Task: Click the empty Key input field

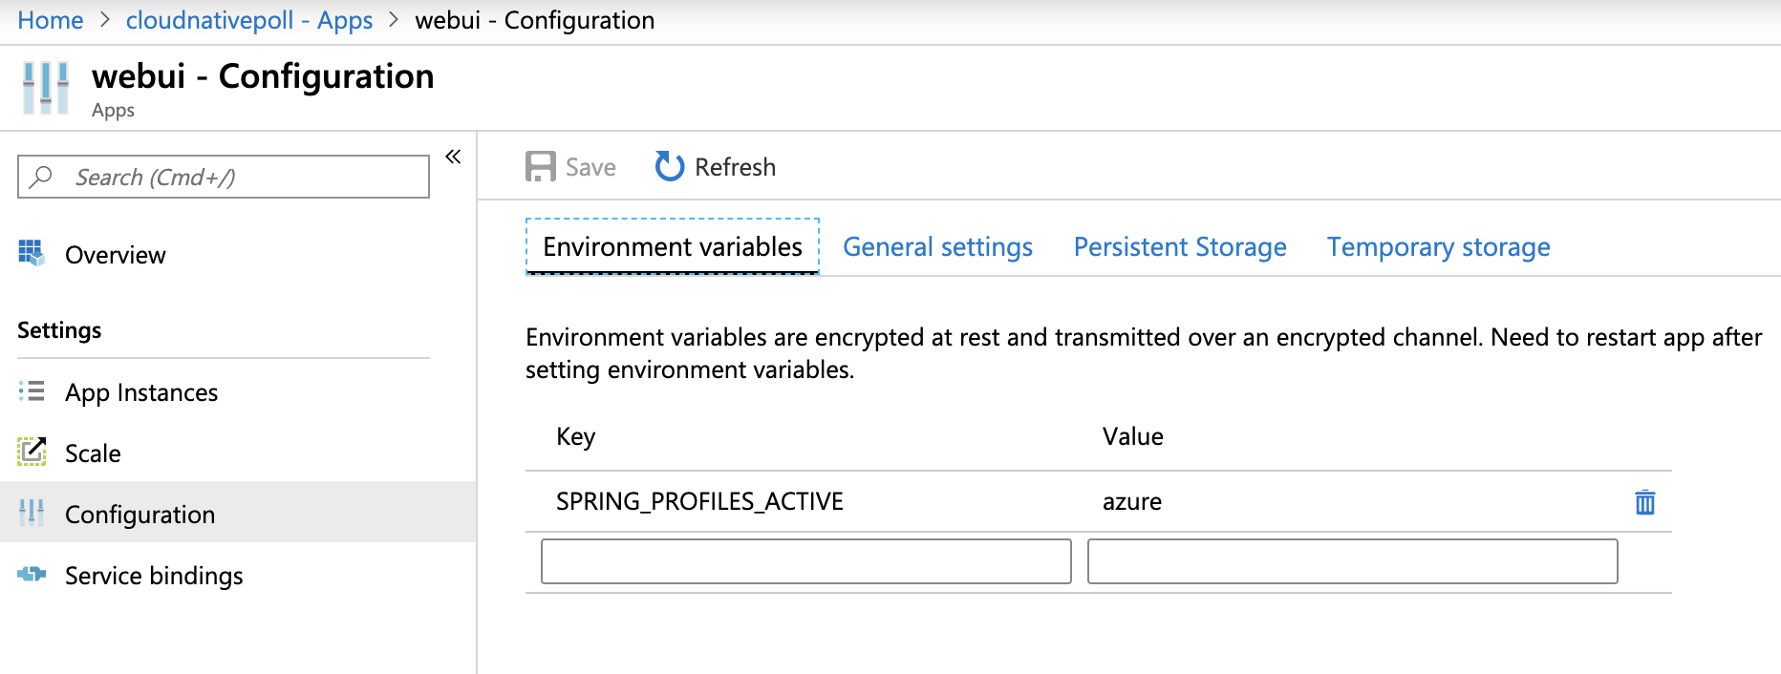Action: tap(805, 561)
